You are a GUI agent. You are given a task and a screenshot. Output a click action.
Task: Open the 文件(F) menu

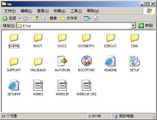10,11
